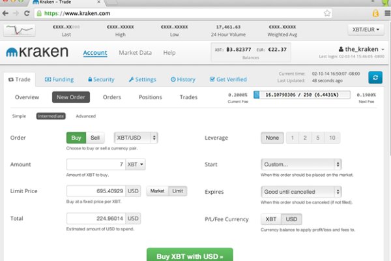Click the browser address bar URL
Screen dimensions: 391x261
[77, 13]
